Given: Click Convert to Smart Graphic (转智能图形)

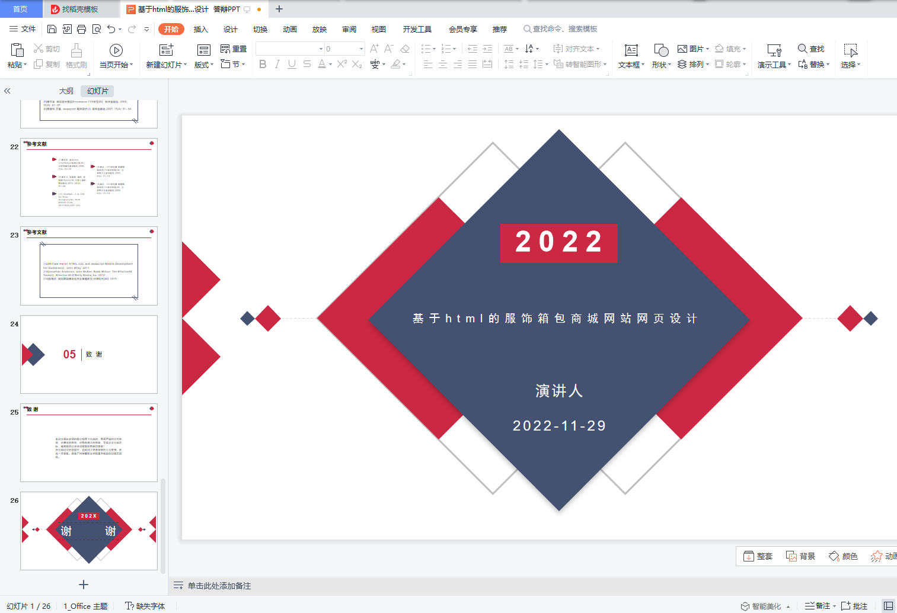Looking at the screenshot, I should [x=580, y=64].
